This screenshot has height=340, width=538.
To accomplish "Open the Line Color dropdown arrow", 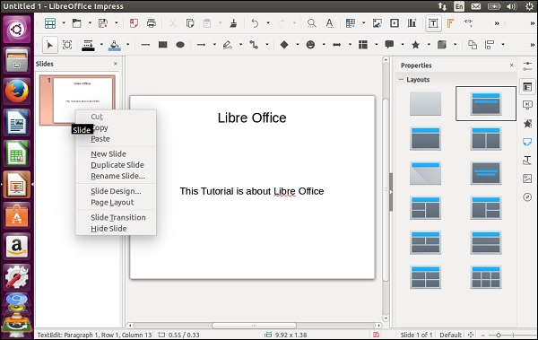I will tap(101, 44).
